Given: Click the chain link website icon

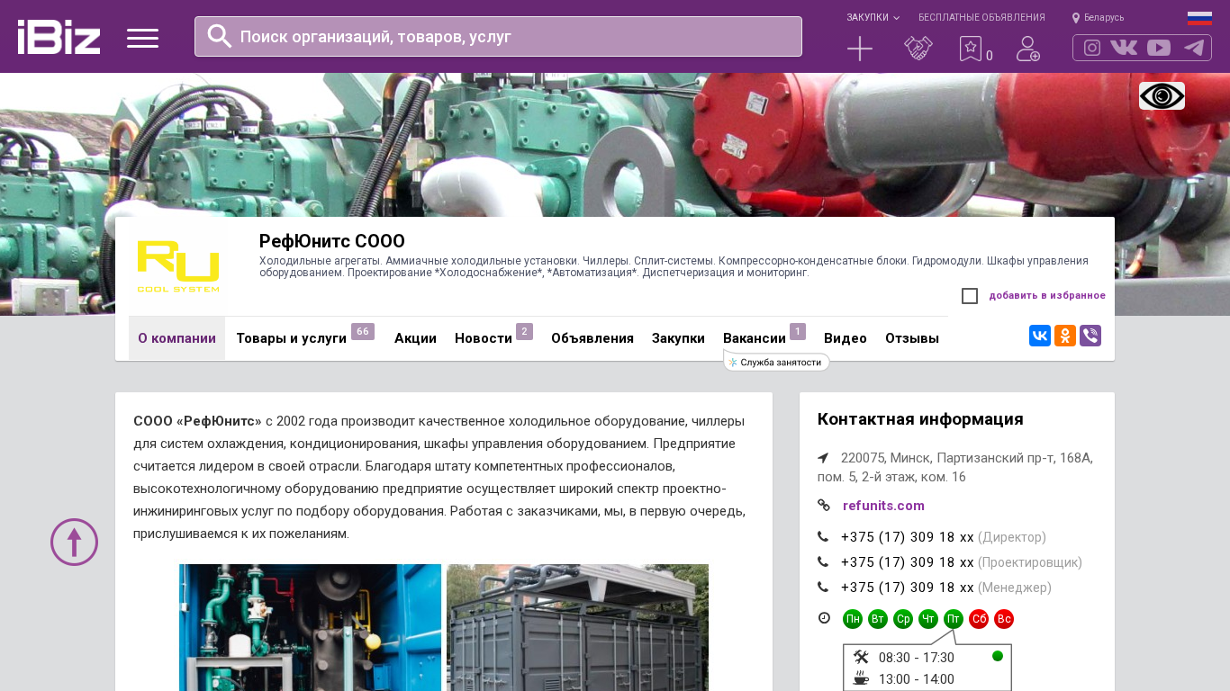Looking at the screenshot, I should pos(823,506).
